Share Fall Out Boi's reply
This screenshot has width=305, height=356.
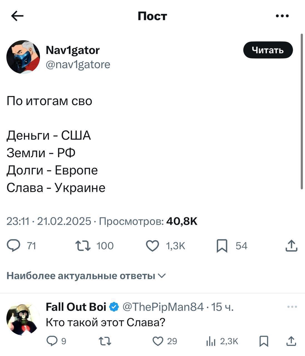click(291, 341)
